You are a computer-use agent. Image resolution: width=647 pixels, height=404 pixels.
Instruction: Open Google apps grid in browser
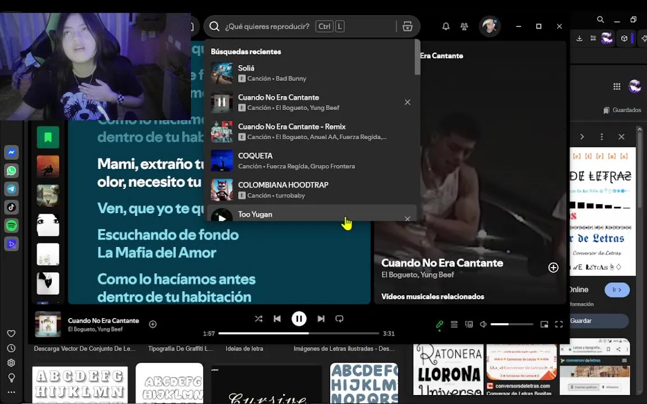617,86
